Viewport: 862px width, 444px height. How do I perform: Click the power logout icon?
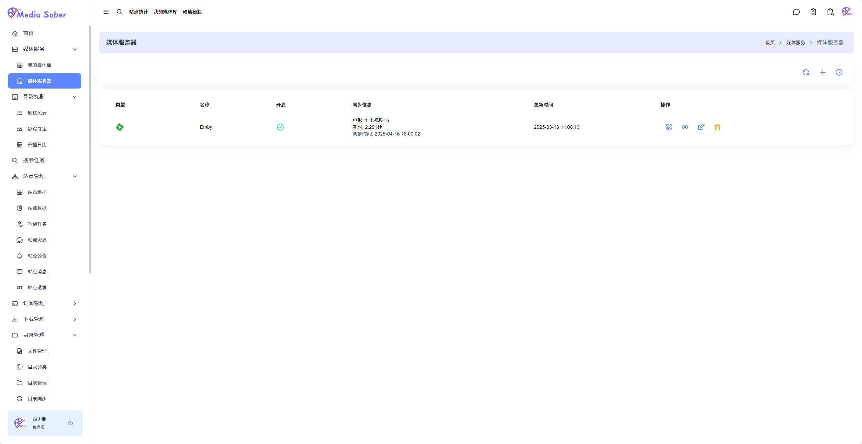(x=70, y=423)
